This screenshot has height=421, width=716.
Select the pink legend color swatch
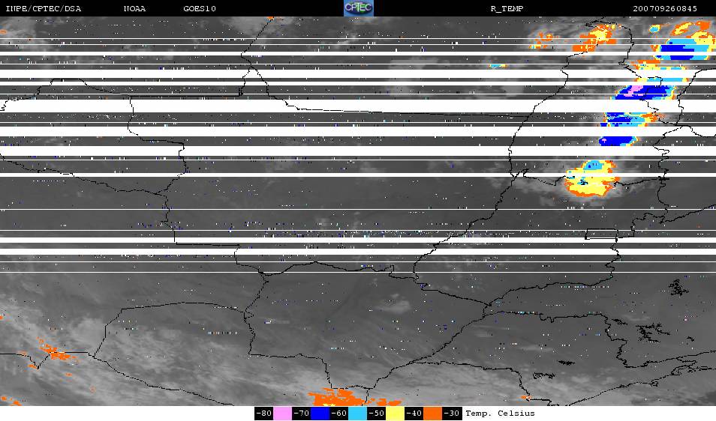click(283, 414)
